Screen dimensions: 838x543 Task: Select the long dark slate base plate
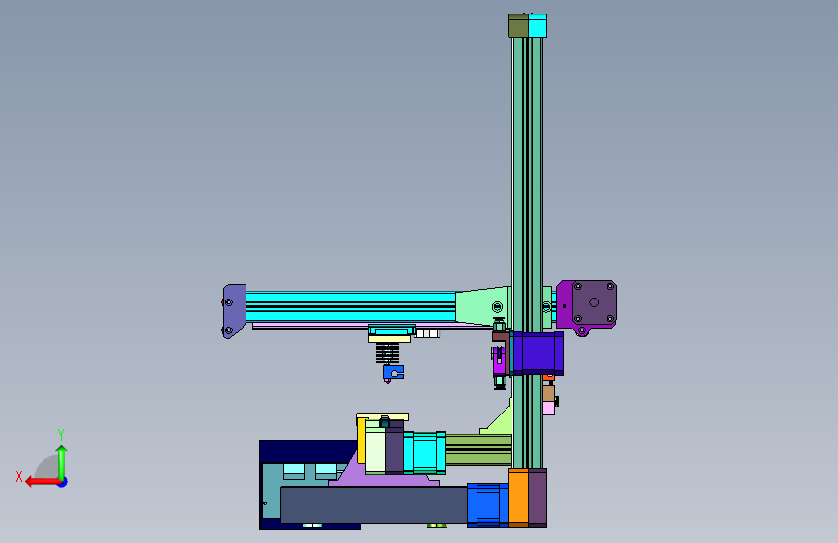point(374,504)
